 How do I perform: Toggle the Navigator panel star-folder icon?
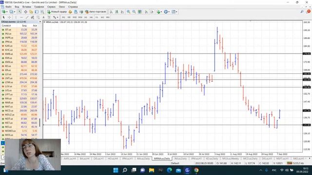31,12
